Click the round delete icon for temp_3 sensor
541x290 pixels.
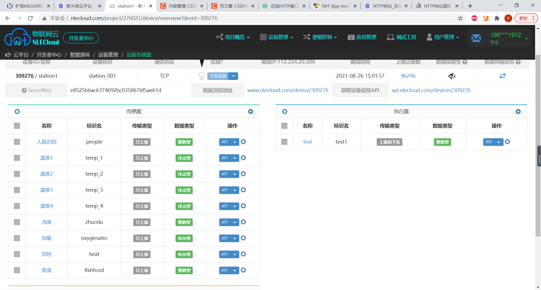click(243, 190)
